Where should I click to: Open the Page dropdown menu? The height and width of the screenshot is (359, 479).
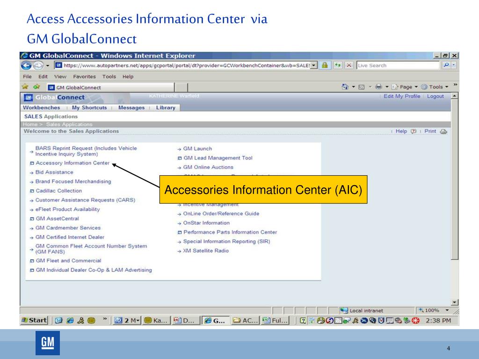405,87
